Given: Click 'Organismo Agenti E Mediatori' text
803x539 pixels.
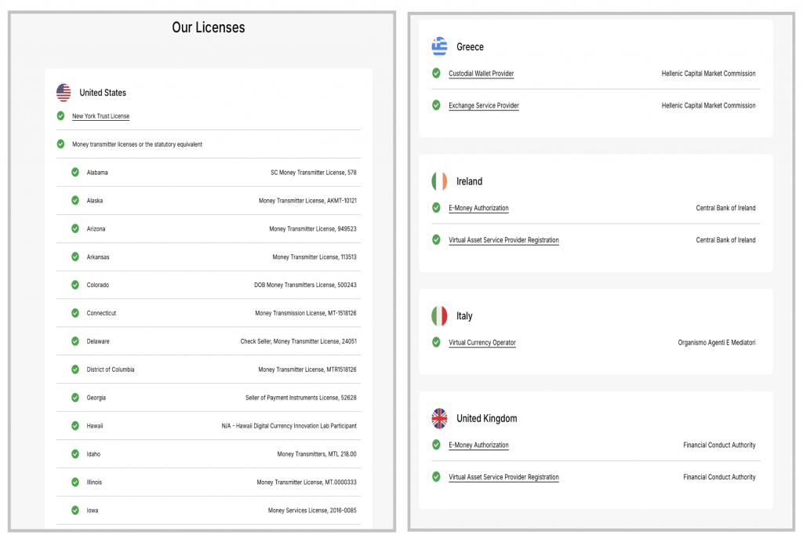Looking at the screenshot, I should pyautogui.click(x=717, y=343).
